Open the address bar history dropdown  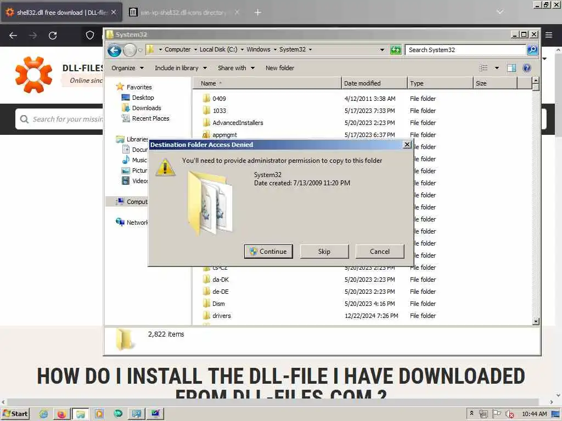click(x=382, y=50)
